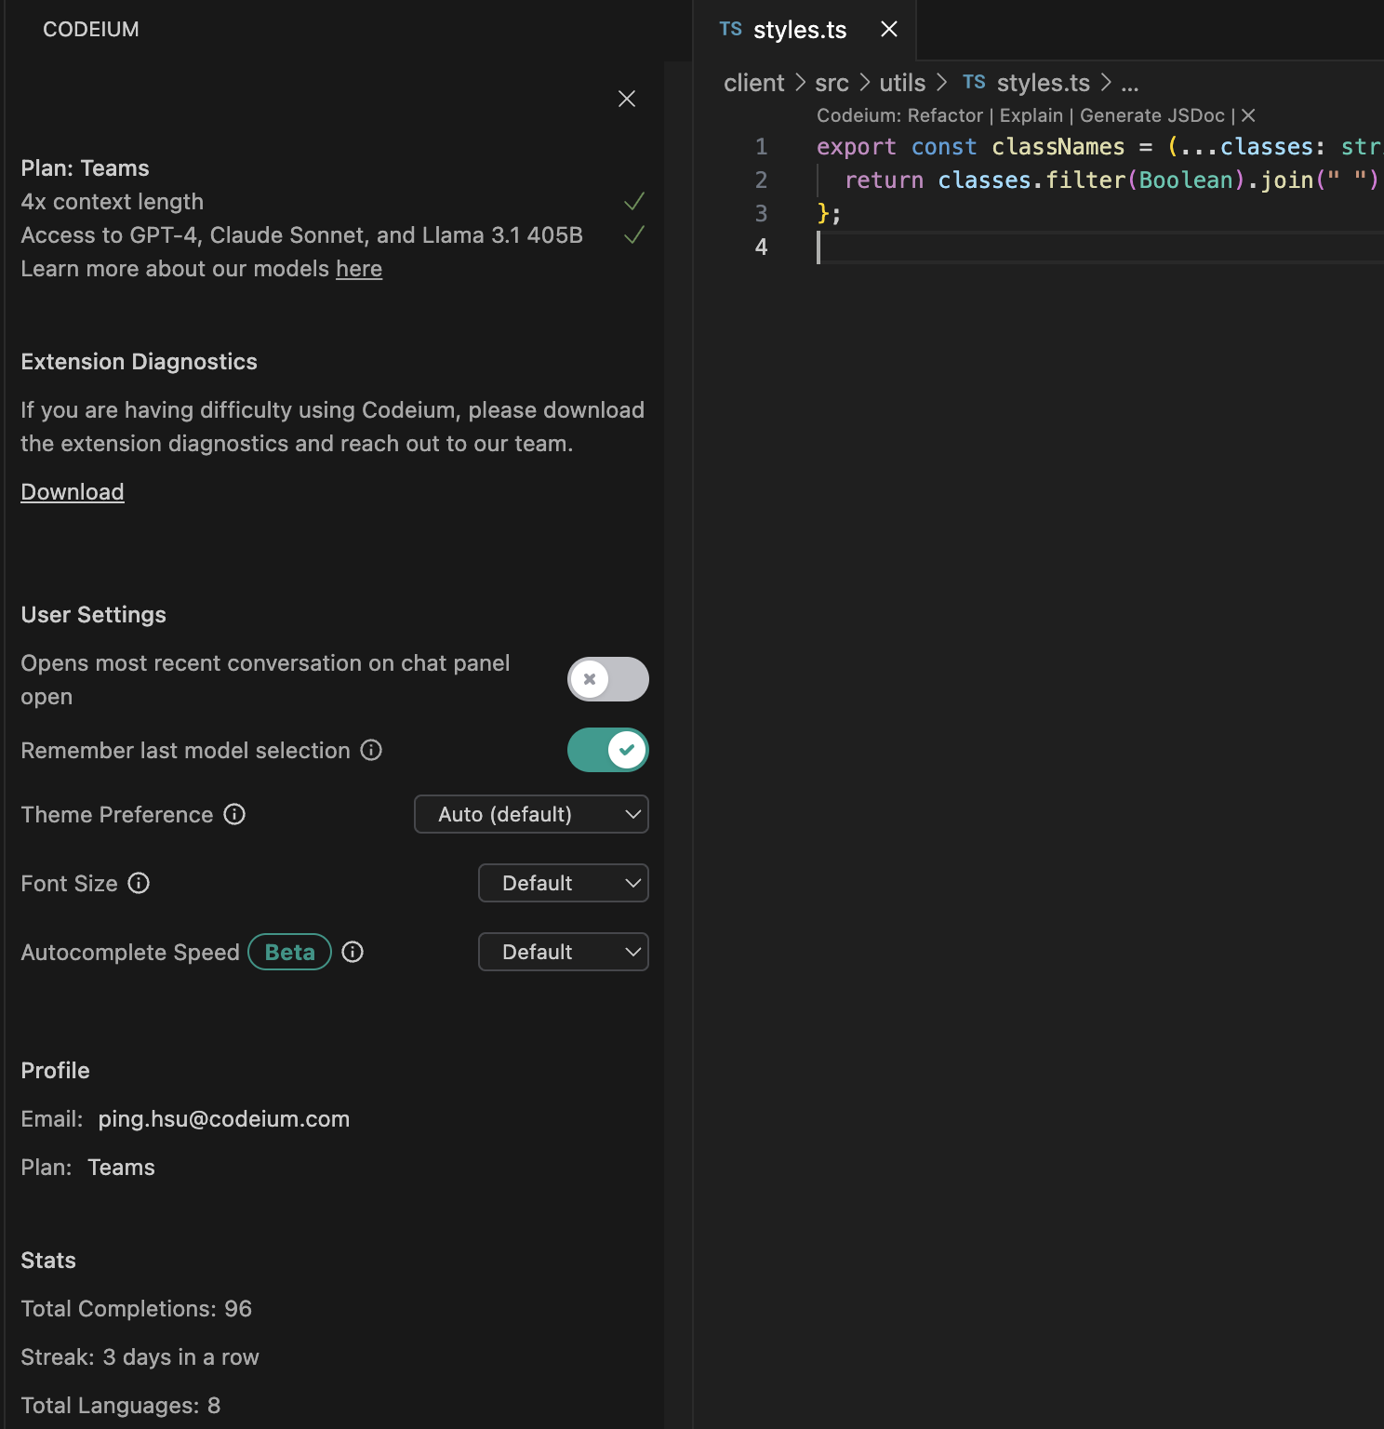Click the src breadcrumb item
Viewport: 1384px width, 1429px height.
coord(832,83)
